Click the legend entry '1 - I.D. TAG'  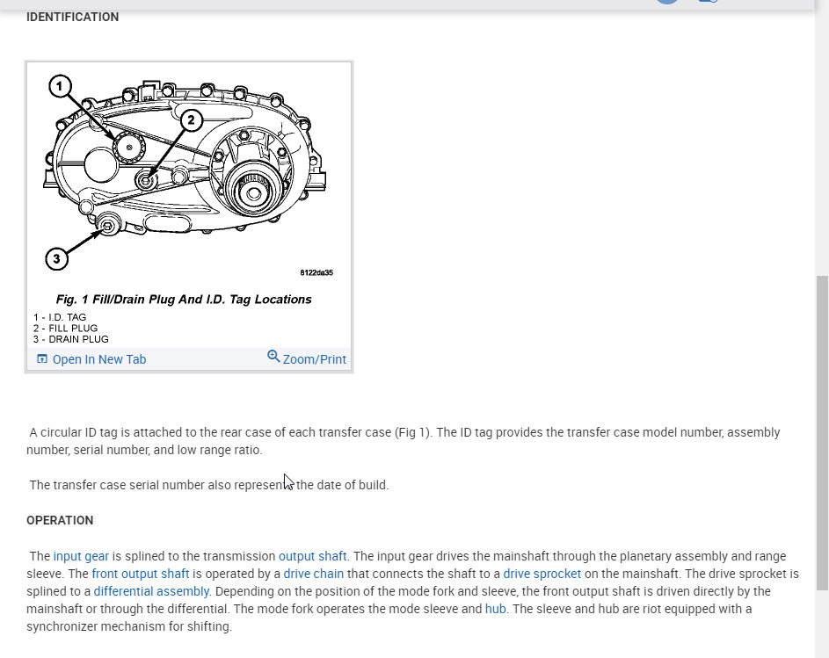(x=60, y=317)
